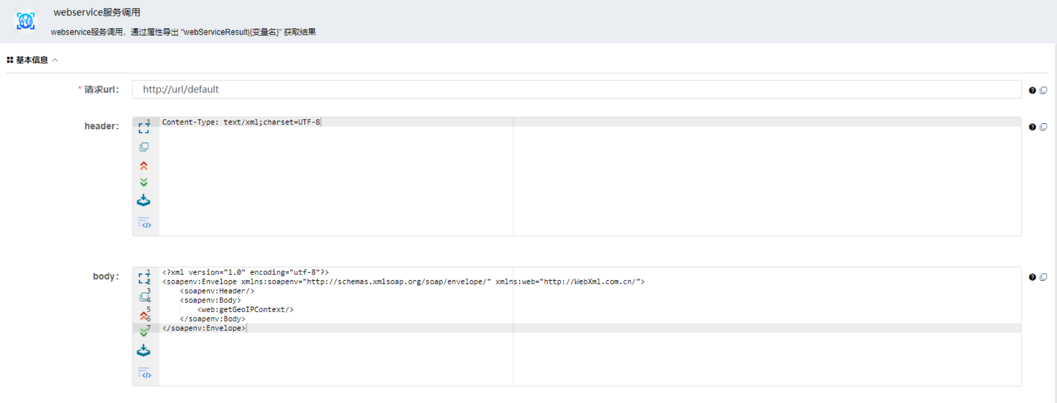The width and height of the screenshot is (1057, 403).
Task: Click copy icon right of body editor
Action: pos(1043,277)
